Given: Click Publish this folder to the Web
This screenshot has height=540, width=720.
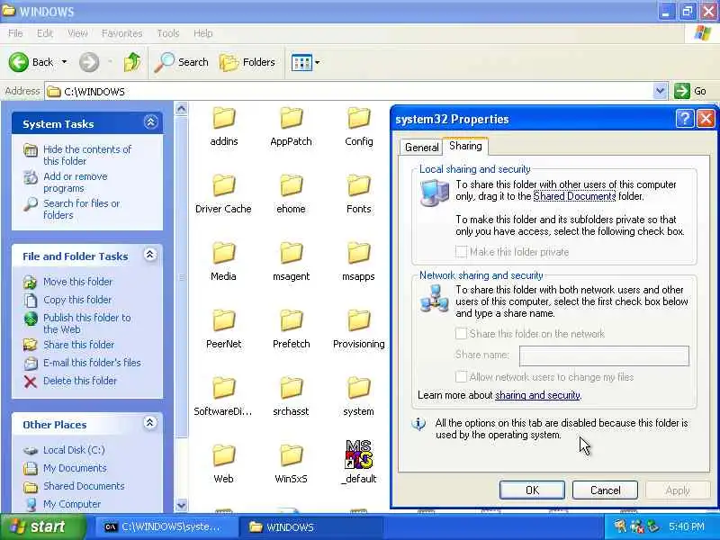Looking at the screenshot, I should 86,323.
